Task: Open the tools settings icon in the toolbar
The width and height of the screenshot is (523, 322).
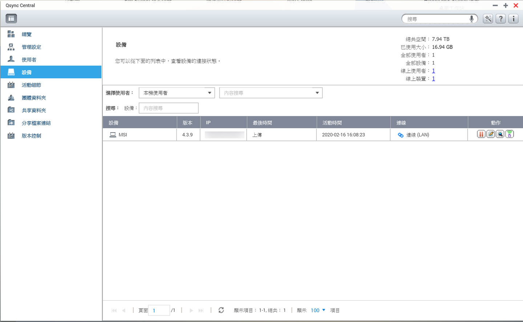Action: pyautogui.click(x=488, y=19)
